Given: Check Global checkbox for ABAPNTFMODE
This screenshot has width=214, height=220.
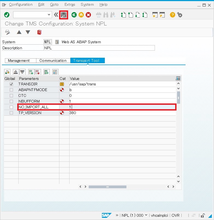Looking at the screenshot, I should coord(11,90).
